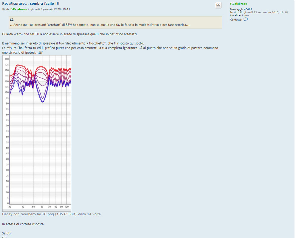Viewport: 296px width, 238px height.
Task: Click the contact speech bubble icon
Action: [246, 19]
